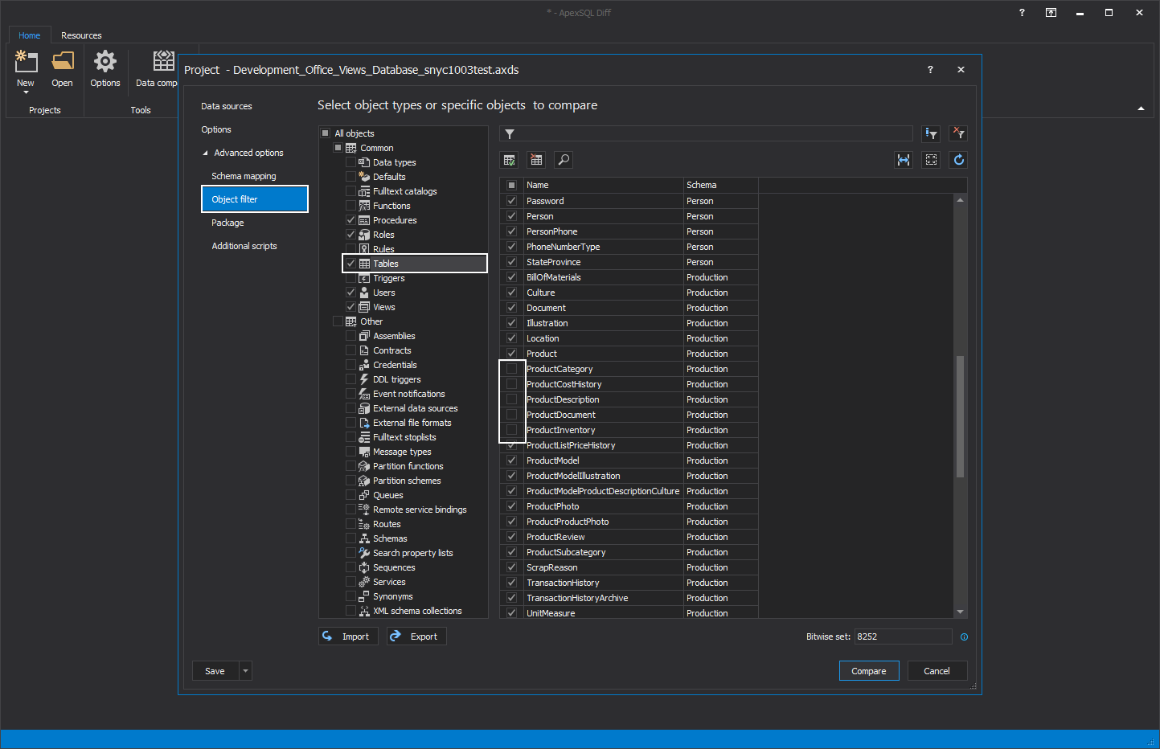Select the Users tree item

coord(383,293)
